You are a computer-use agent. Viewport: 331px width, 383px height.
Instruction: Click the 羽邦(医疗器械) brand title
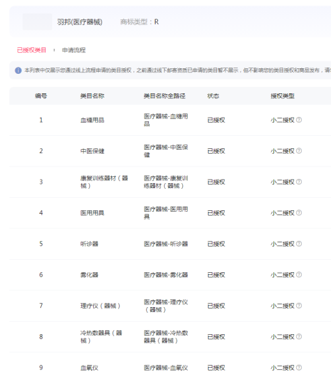click(x=80, y=22)
